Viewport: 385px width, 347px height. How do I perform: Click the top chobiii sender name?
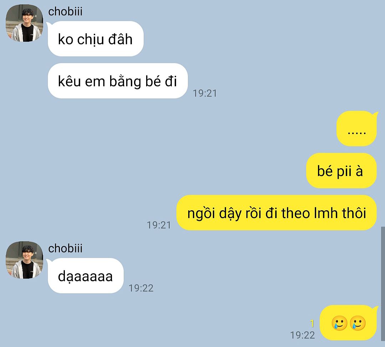pos(65,11)
